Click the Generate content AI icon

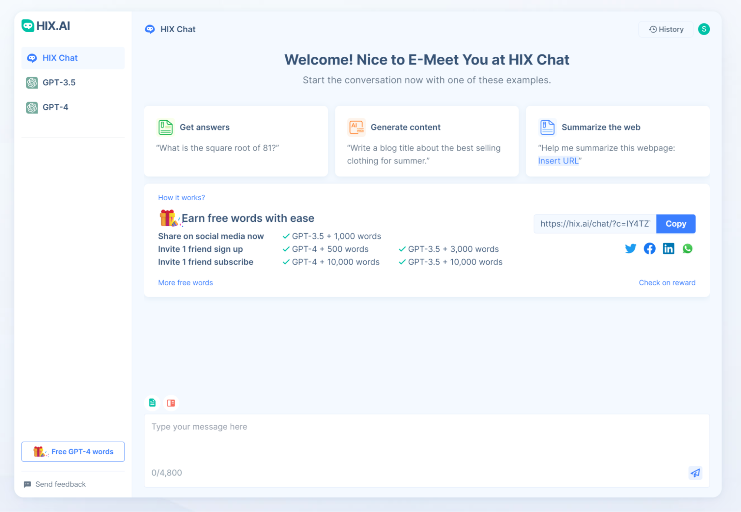click(356, 127)
